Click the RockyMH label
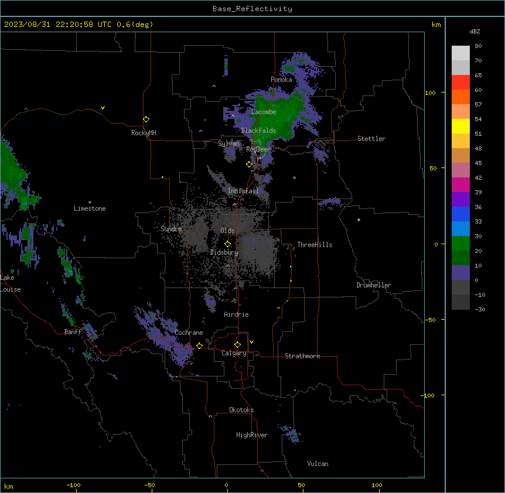 (x=144, y=133)
